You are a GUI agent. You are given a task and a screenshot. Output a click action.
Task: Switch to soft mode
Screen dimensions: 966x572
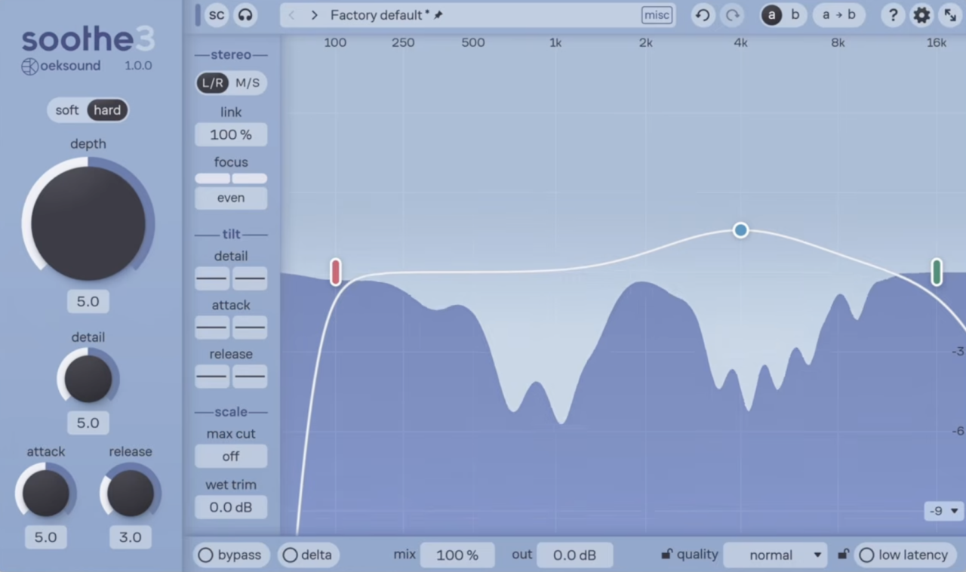(67, 110)
